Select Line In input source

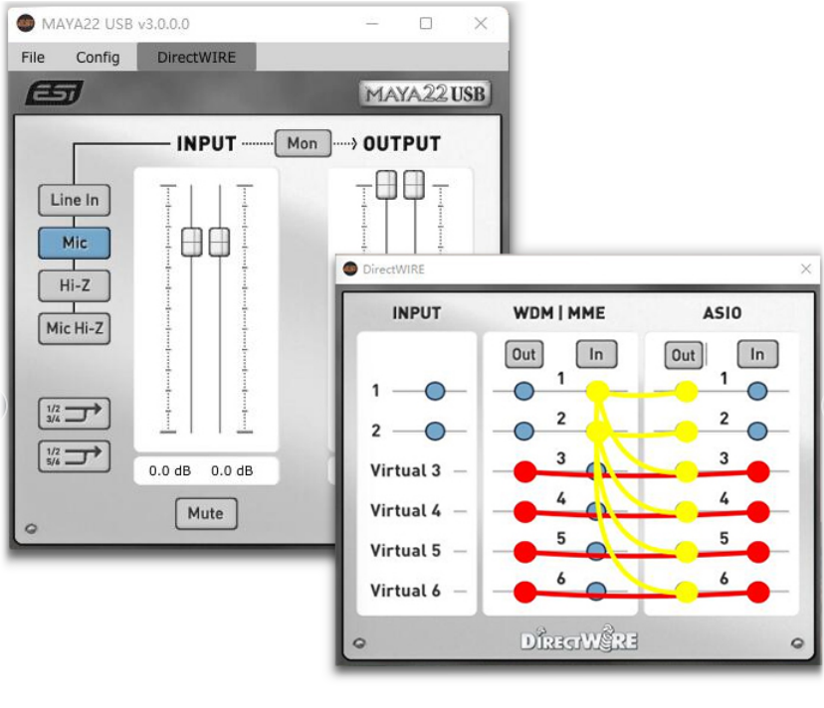(75, 200)
